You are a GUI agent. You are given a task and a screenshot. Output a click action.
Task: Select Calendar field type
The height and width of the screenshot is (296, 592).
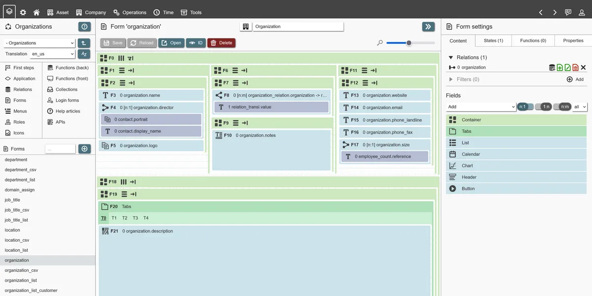(x=517, y=154)
